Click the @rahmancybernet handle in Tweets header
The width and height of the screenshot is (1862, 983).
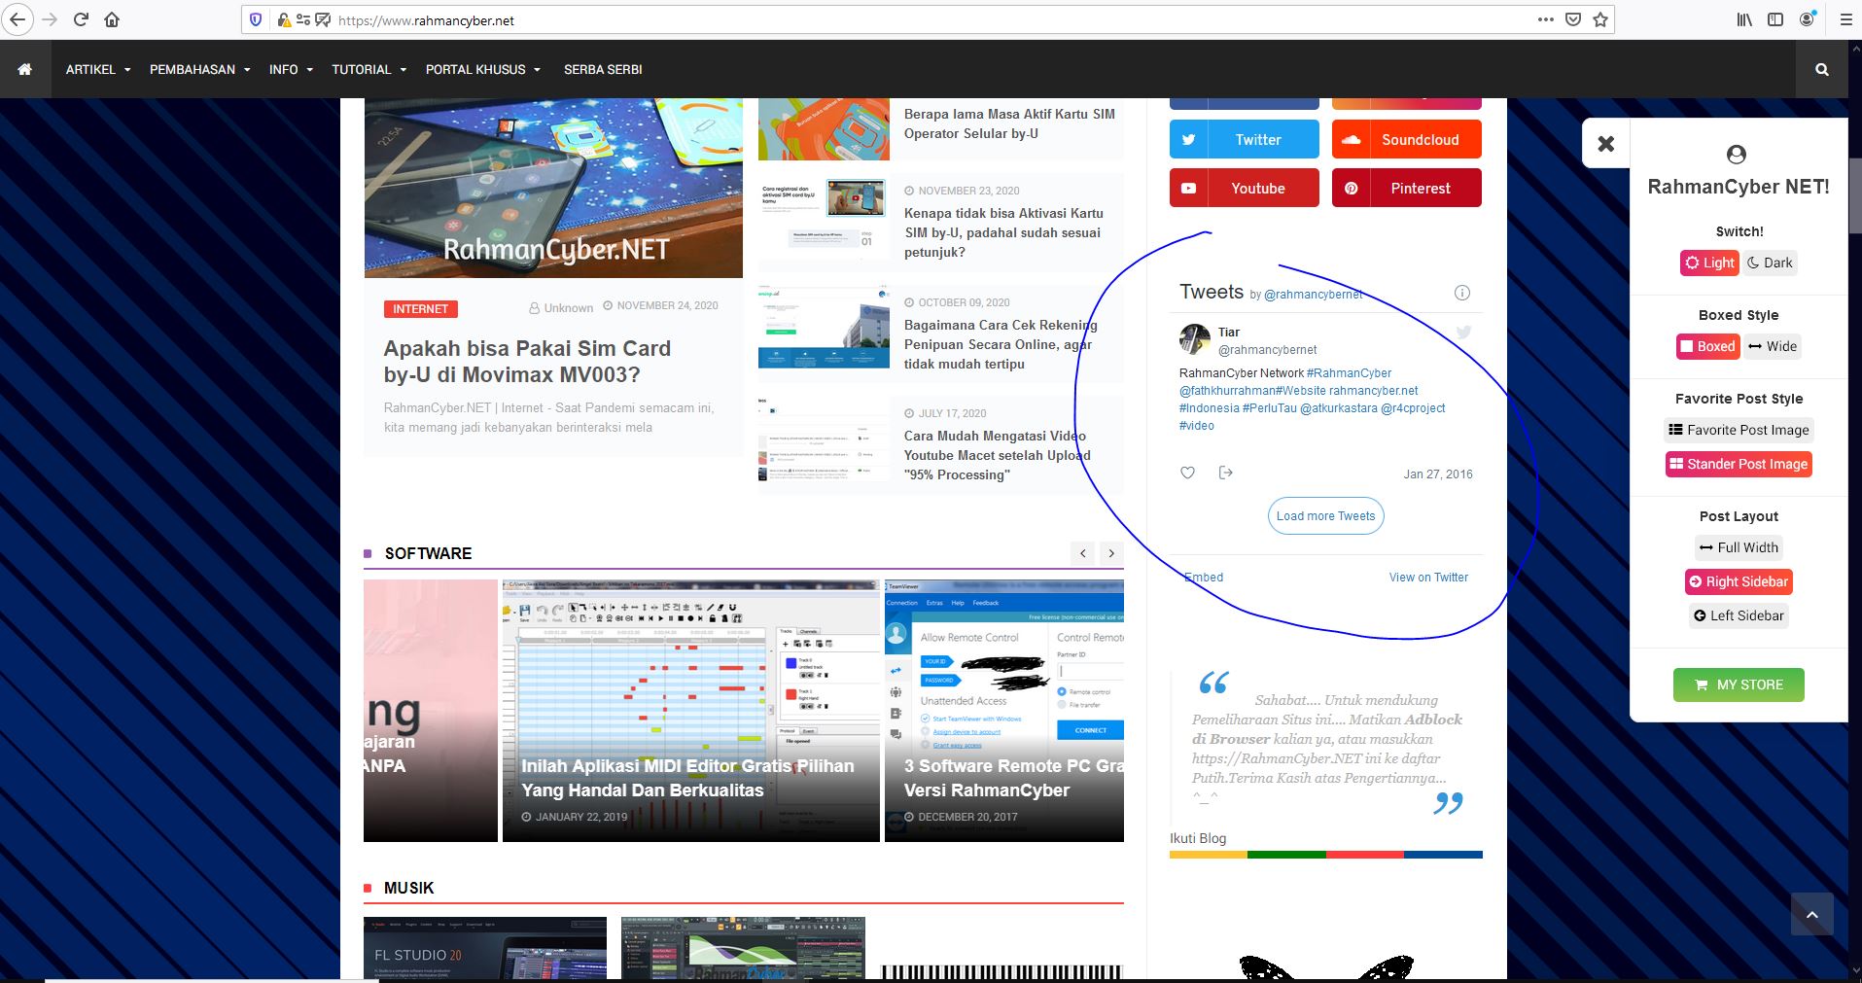click(x=1313, y=295)
